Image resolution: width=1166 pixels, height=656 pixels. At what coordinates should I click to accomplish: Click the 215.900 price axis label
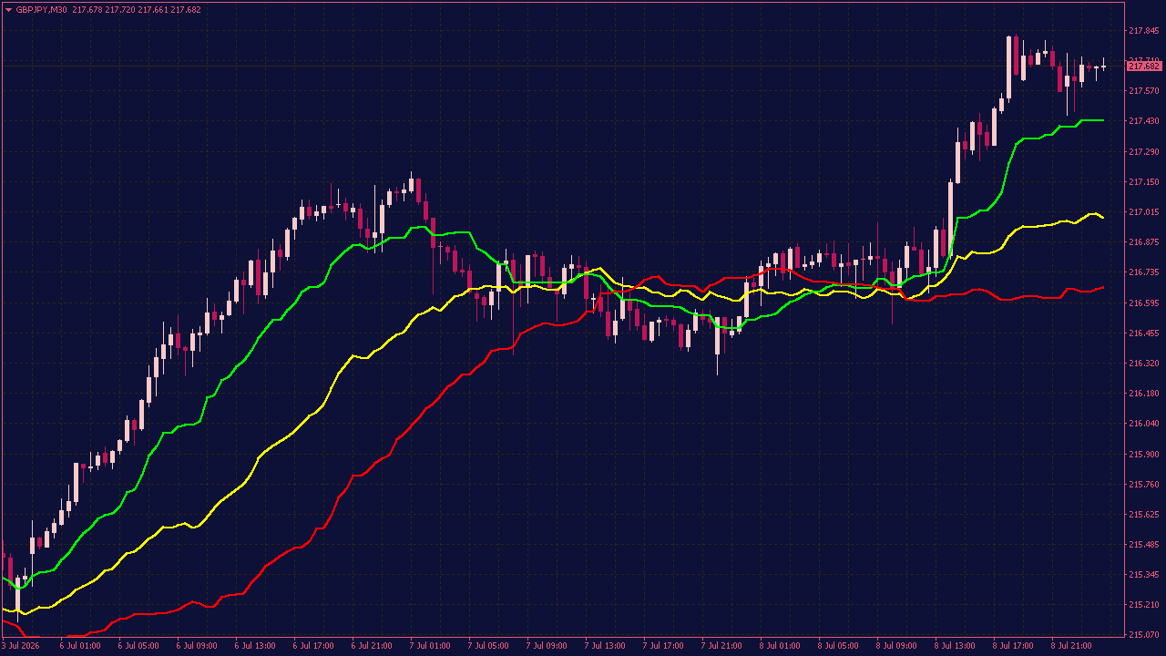click(1143, 454)
